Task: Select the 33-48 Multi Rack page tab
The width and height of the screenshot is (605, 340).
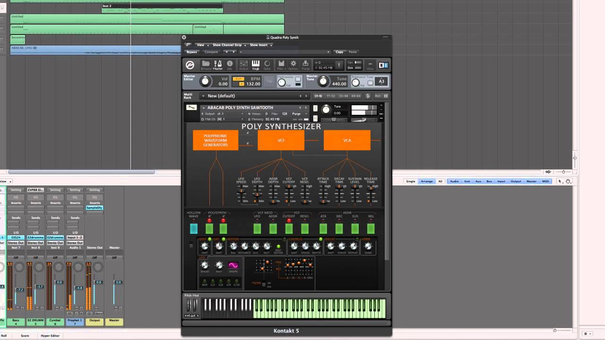Action: (343, 96)
